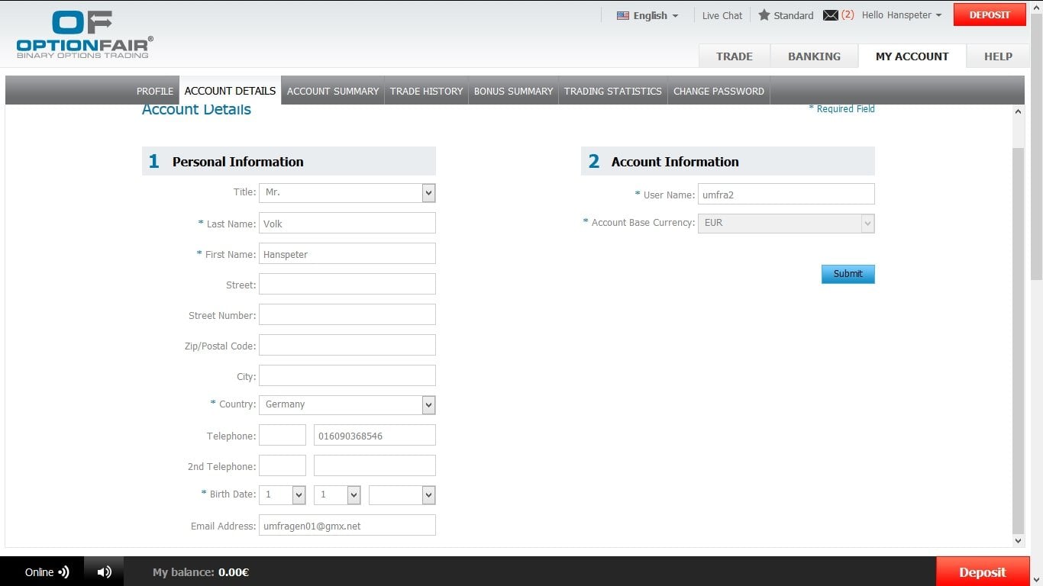
Task: Open the PROFILE subtab
Action: [x=155, y=91]
